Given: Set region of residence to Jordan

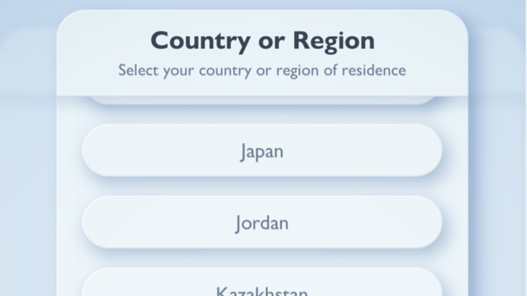Looking at the screenshot, I should coord(262,222).
